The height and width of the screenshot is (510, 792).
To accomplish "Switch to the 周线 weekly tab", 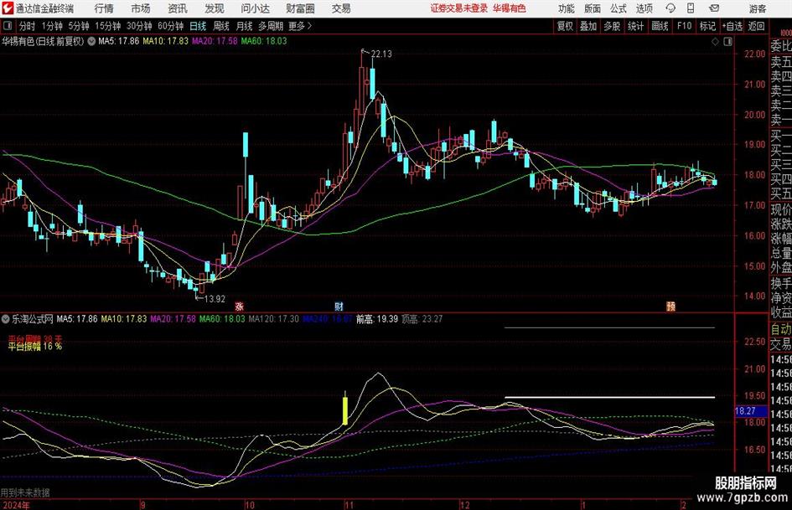I will (221, 26).
